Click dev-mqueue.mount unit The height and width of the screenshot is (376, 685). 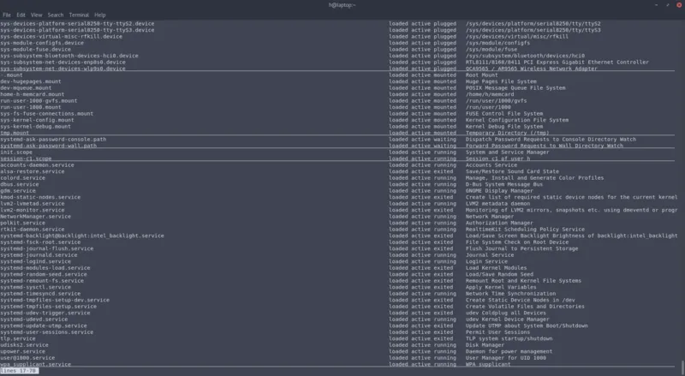click(x=26, y=88)
